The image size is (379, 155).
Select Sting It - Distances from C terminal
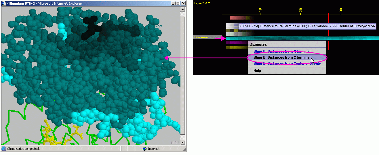pos(287,58)
